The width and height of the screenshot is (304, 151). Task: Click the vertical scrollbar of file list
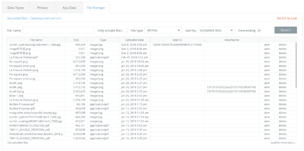click(x=296, y=65)
